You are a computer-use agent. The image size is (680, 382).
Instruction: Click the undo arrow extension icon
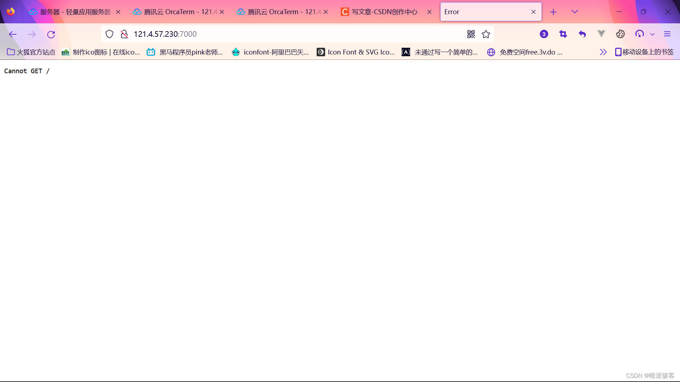[582, 34]
